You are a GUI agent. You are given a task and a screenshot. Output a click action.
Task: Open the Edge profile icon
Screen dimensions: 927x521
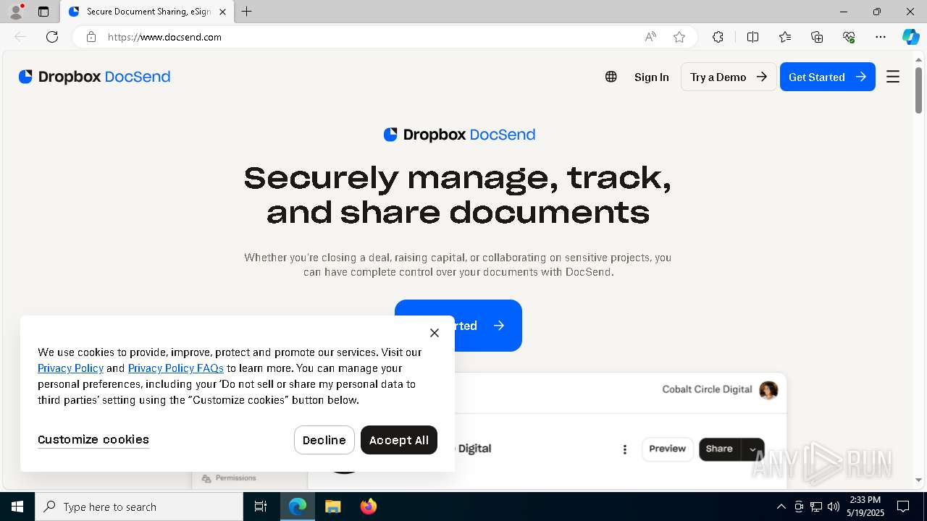pos(16,12)
